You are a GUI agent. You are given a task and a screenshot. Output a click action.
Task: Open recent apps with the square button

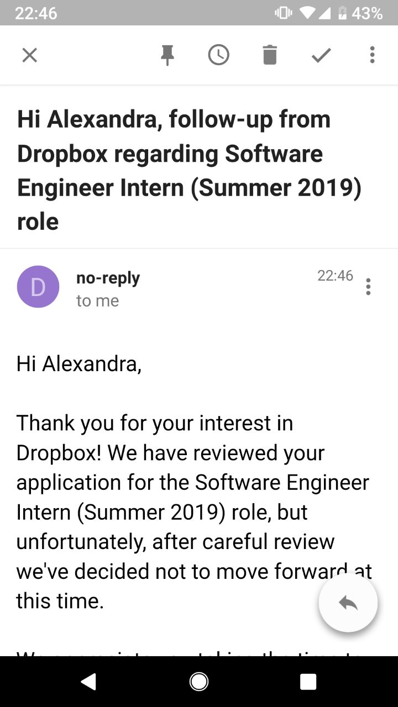[308, 682]
